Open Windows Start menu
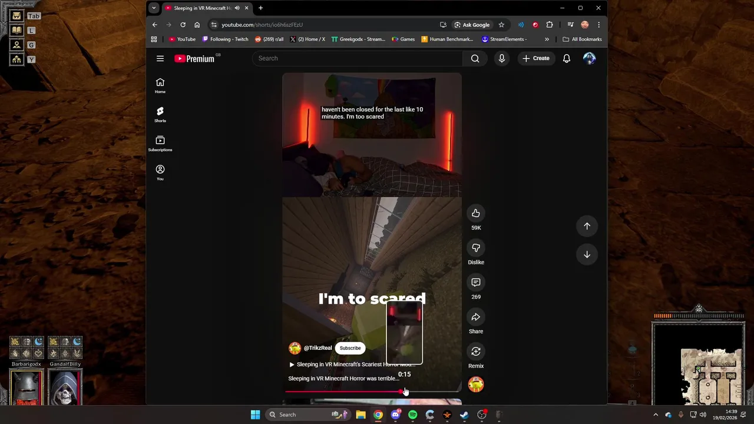This screenshot has width=754, height=424. 255,415
